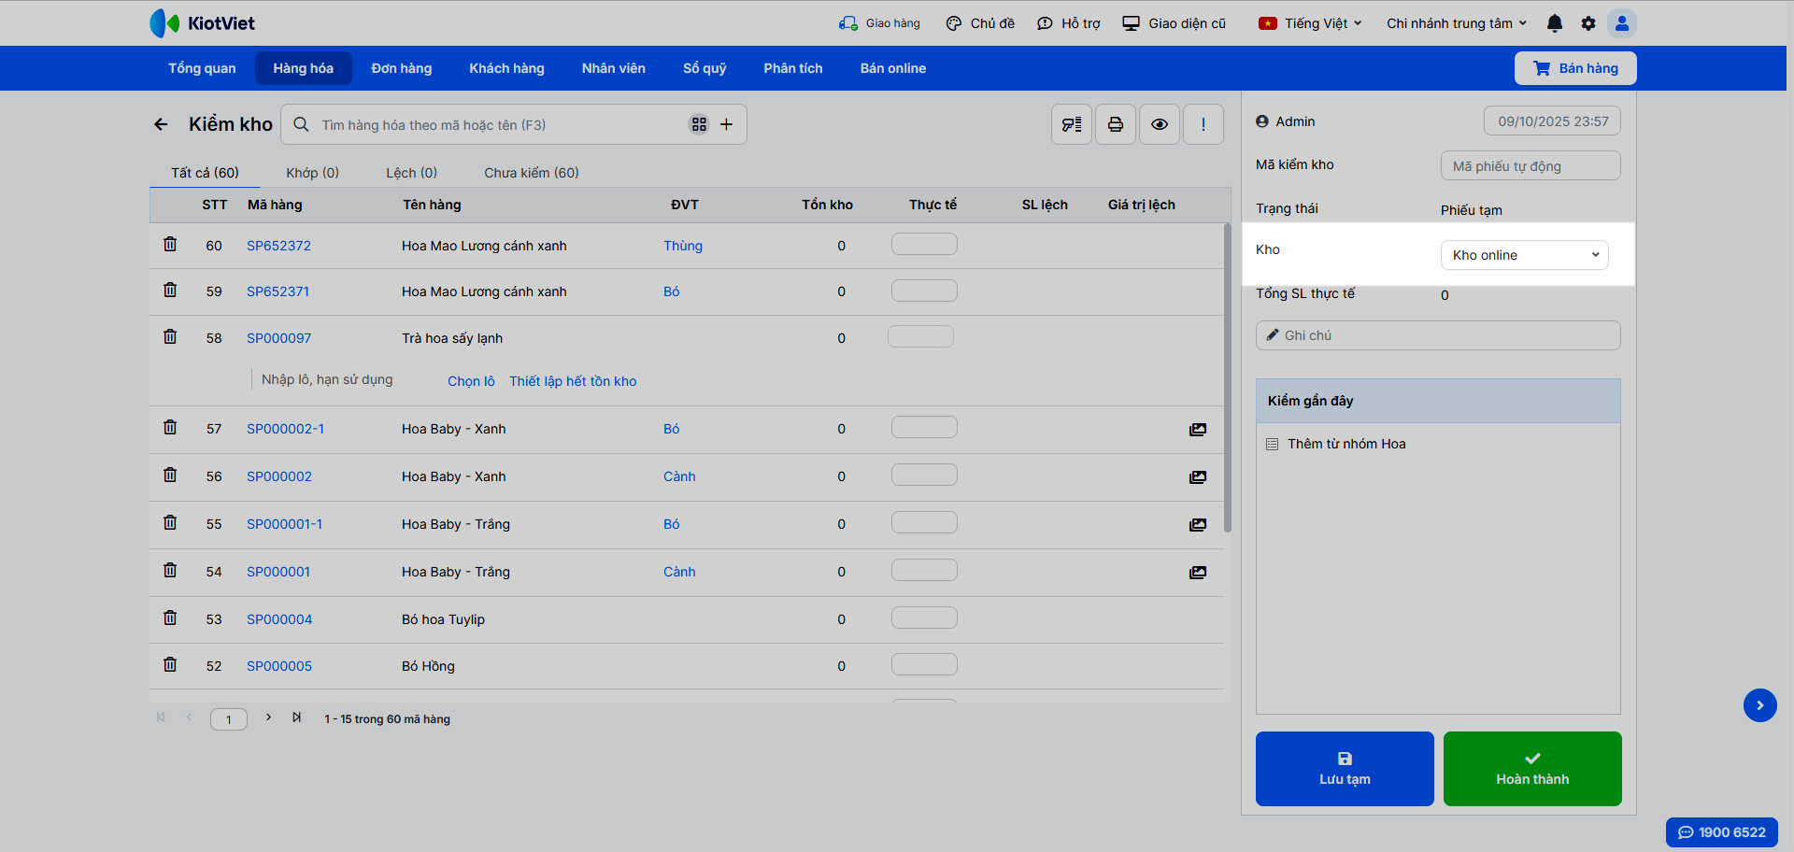Open the user account avatar
Image resolution: width=1794 pixels, height=852 pixels.
1622,23
